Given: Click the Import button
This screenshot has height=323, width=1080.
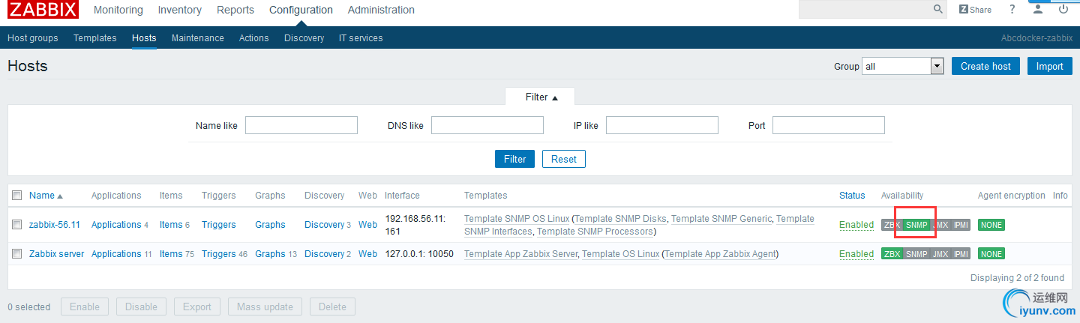Looking at the screenshot, I should coord(1050,66).
